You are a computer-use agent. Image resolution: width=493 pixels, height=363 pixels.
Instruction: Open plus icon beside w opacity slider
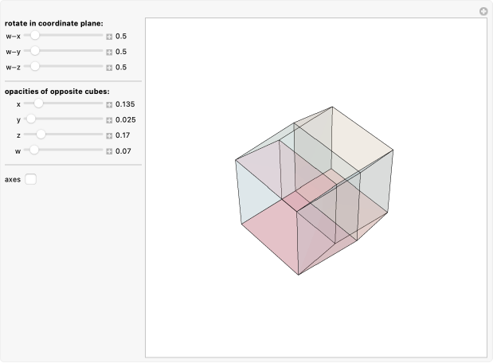[x=110, y=150]
